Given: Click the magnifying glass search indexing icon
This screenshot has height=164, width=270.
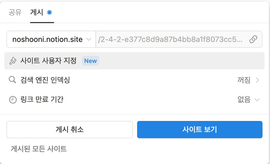Looking at the screenshot, I should coord(12,80).
